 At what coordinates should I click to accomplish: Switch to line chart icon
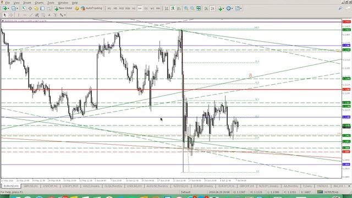pyautogui.click(x=179, y=8)
